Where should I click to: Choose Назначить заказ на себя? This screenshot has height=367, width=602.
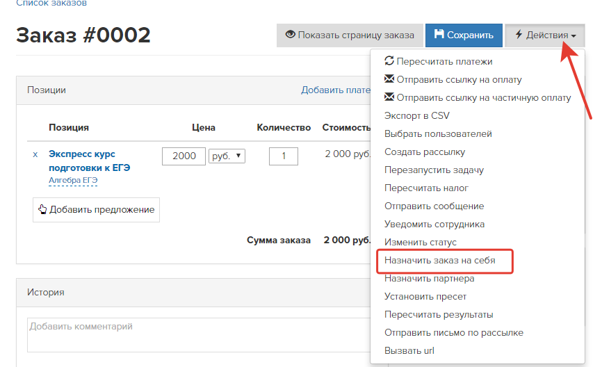tap(439, 260)
